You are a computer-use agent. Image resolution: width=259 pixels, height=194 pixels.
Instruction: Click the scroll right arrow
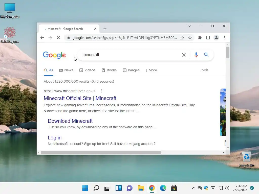click(x=223, y=152)
